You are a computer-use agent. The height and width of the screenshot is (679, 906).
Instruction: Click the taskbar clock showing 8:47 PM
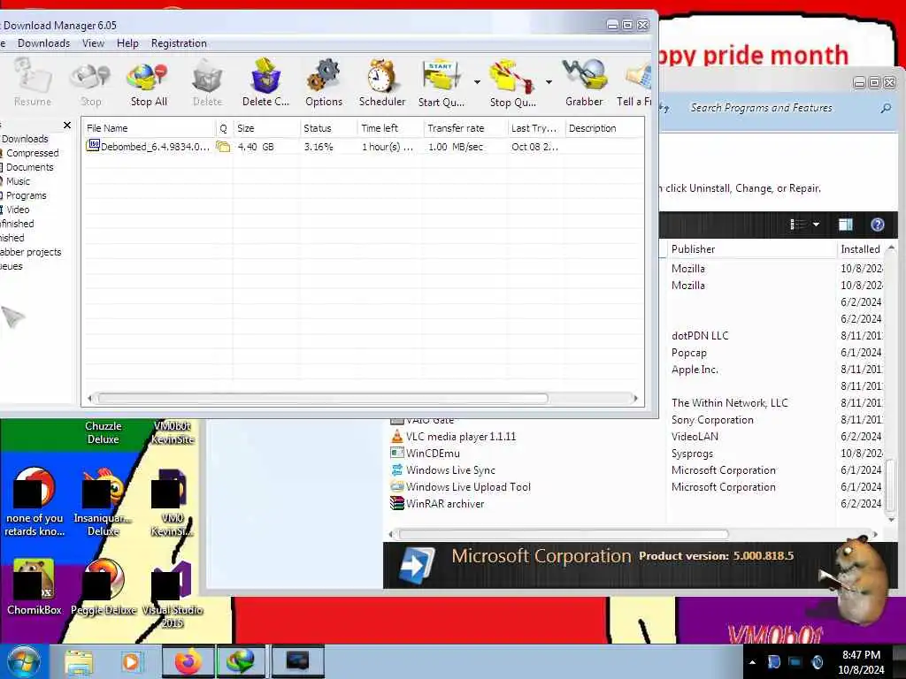[861, 662]
